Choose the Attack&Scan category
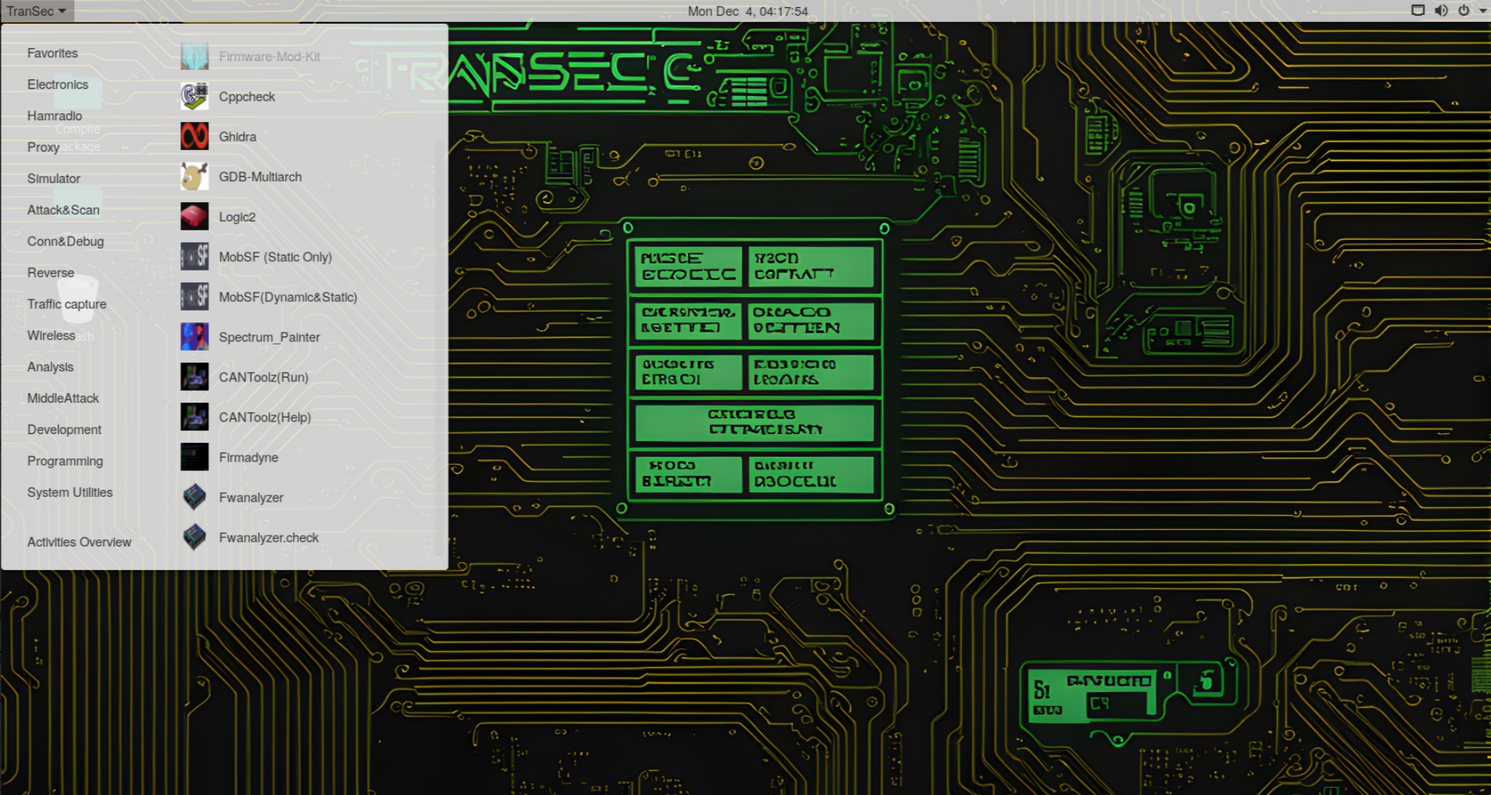Viewport: 1491px width, 795px height. pos(63,211)
